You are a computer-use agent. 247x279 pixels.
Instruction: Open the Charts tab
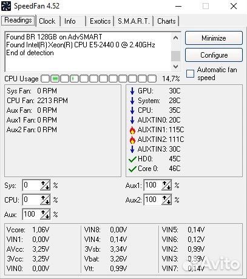166,21
